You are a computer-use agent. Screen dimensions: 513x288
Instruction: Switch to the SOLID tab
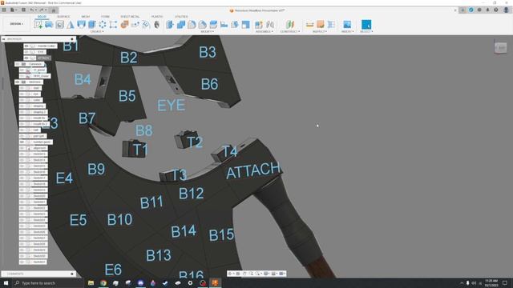click(x=42, y=16)
